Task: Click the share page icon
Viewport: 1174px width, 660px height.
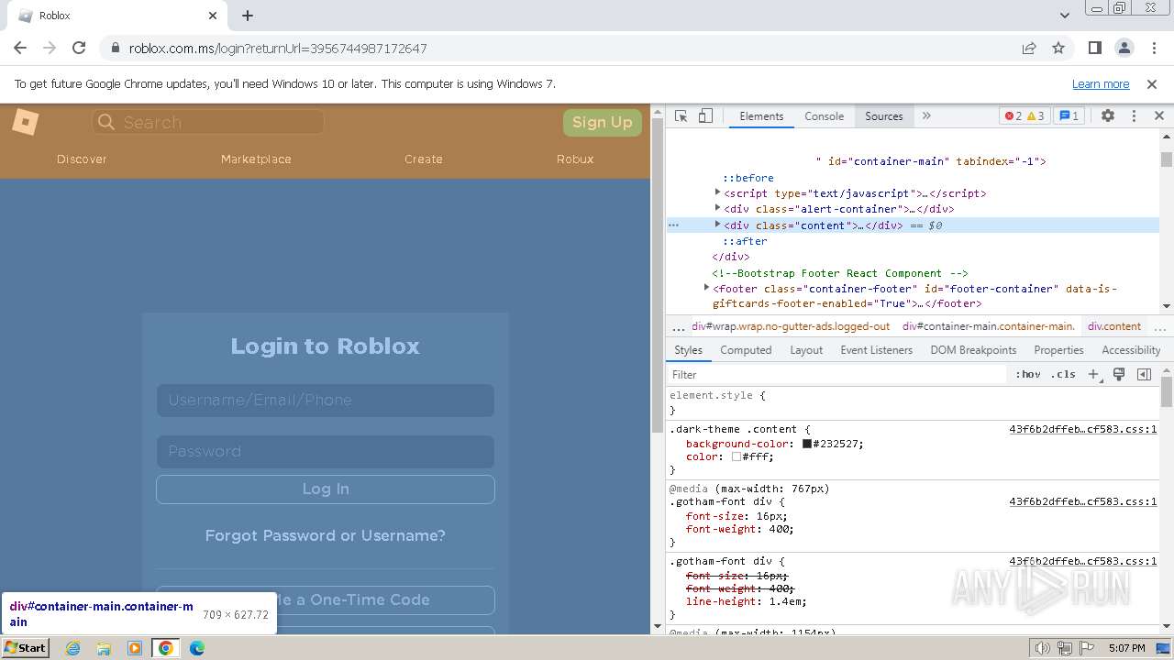Action: (1029, 48)
